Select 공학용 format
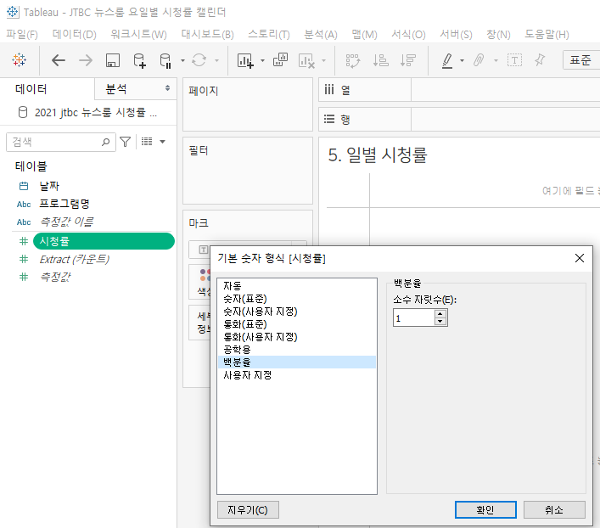The width and height of the screenshot is (600, 528). (297, 349)
